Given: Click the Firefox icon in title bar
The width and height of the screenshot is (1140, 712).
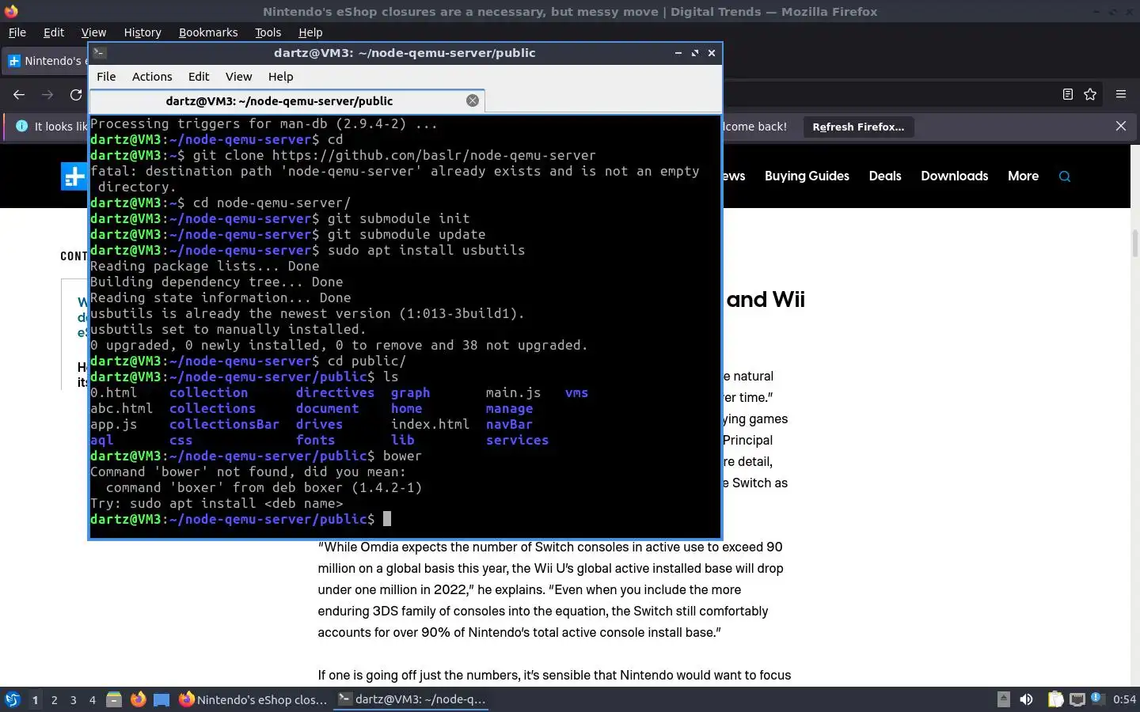Looking at the screenshot, I should (x=11, y=11).
